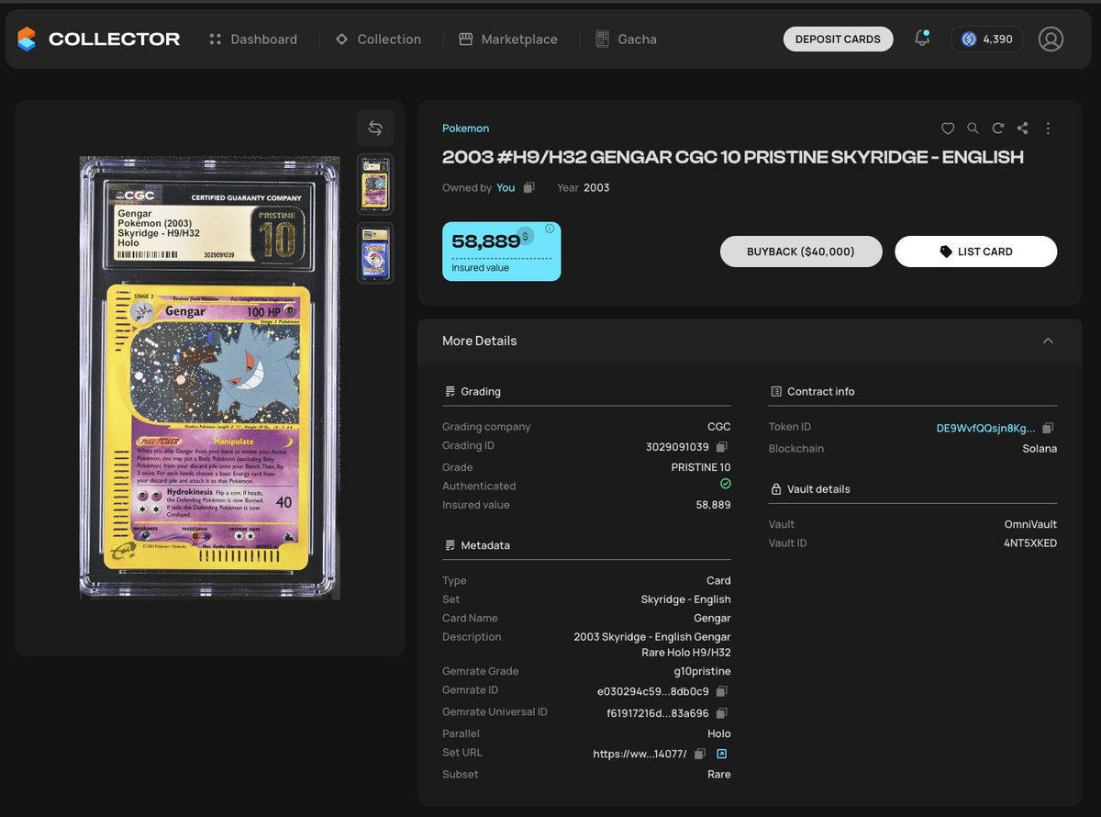1101x817 pixels.
Task: Copy the Gemrate ID
Action: (x=722, y=691)
